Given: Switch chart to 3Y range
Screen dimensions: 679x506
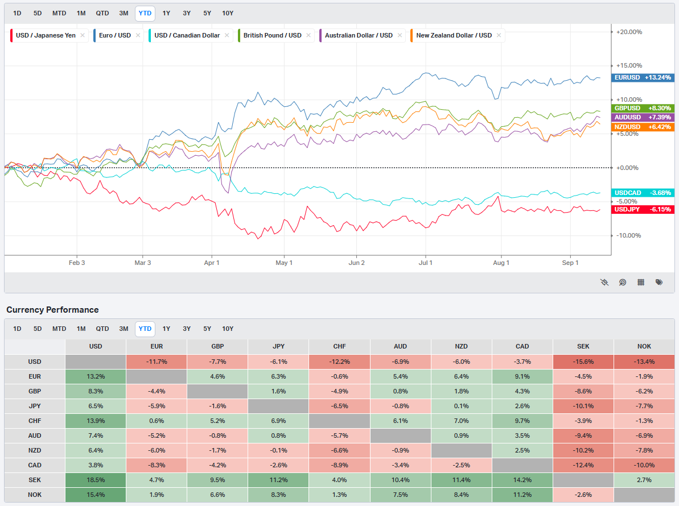Looking at the screenshot, I should [x=187, y=14].
